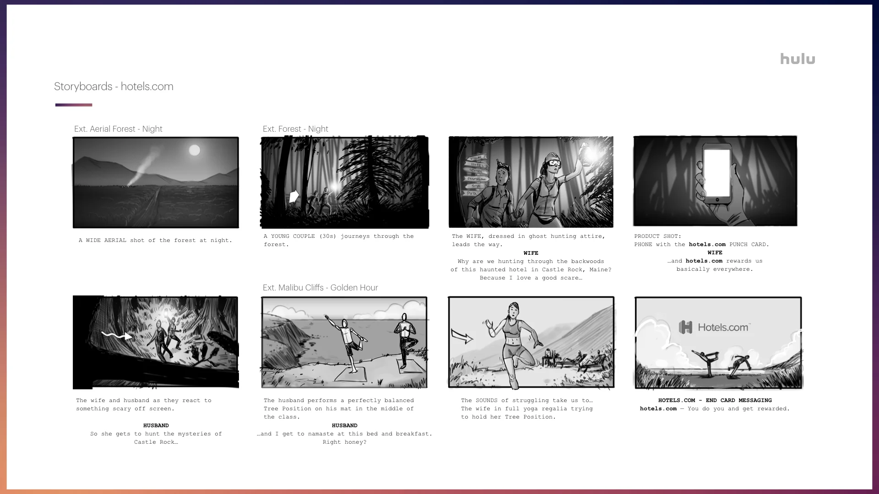Image resolution: width=879 pixels, height=494 pixels.
Task: Click the bold hotels.com text in product shot caption
Action: point(707,244)
